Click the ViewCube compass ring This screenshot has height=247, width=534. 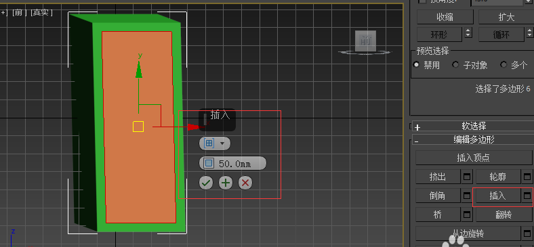click(x=365, y=53)
